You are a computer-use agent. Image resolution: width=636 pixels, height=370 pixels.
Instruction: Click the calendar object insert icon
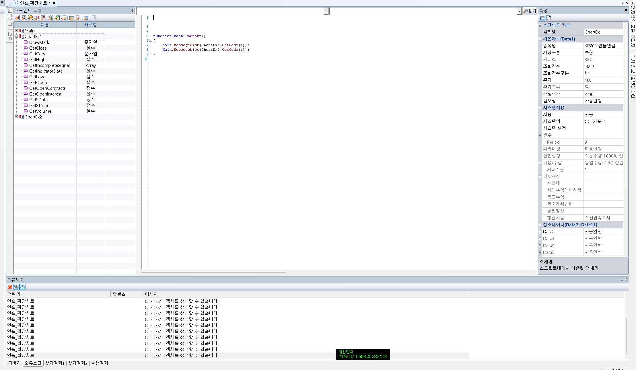pyautogui.click(x=72, y=18)
